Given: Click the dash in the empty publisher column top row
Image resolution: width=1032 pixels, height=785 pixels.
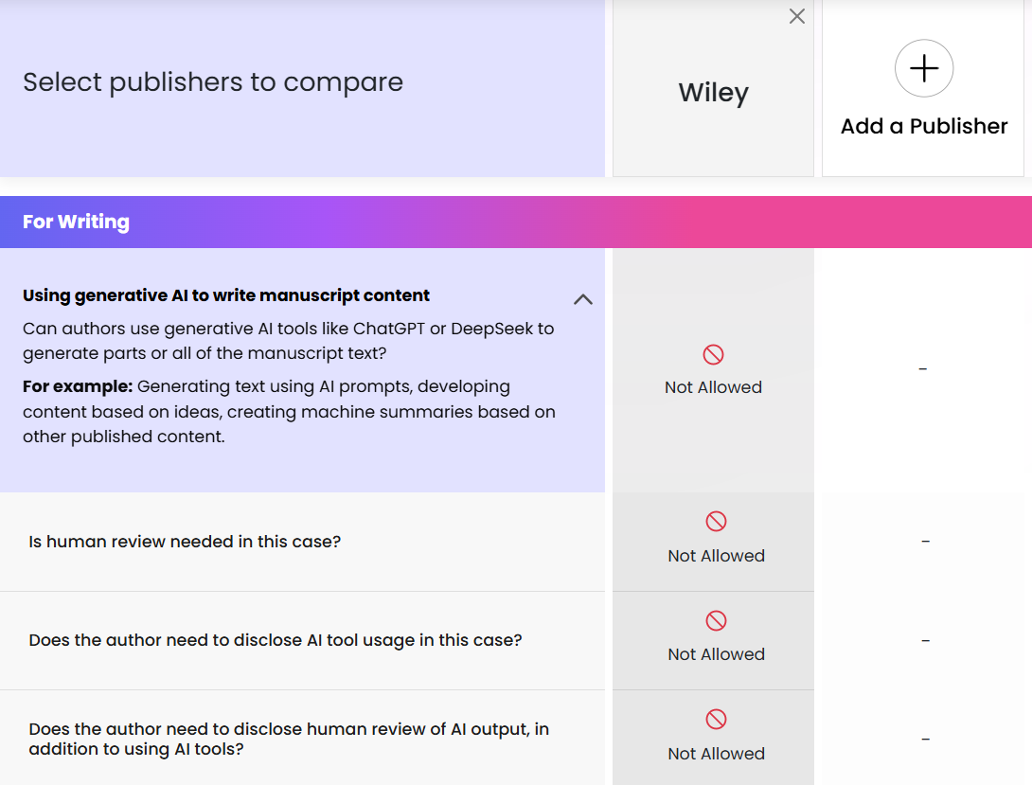Looking at the screenshot, I should [923, 368].
